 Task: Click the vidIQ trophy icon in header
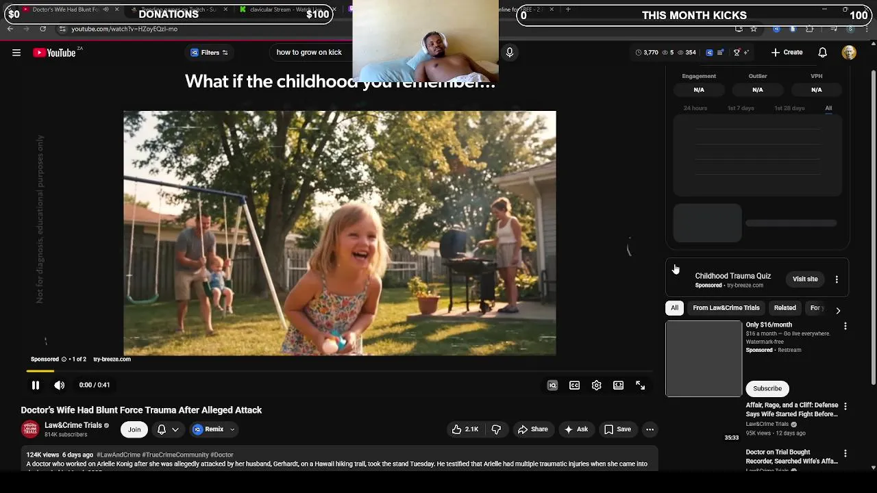coord(737,53)
